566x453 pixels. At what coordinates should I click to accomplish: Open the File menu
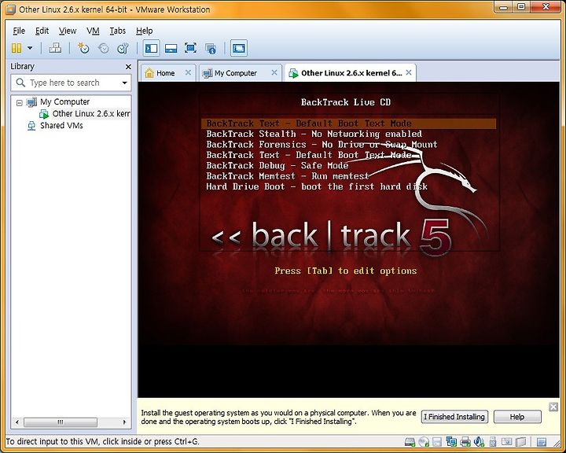pos(19,31)
